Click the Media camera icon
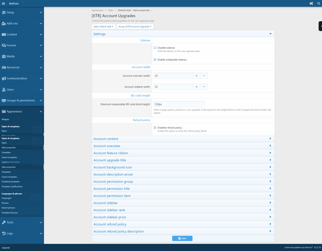This screenshot has height=251, width=322. (x=4, y=56)
